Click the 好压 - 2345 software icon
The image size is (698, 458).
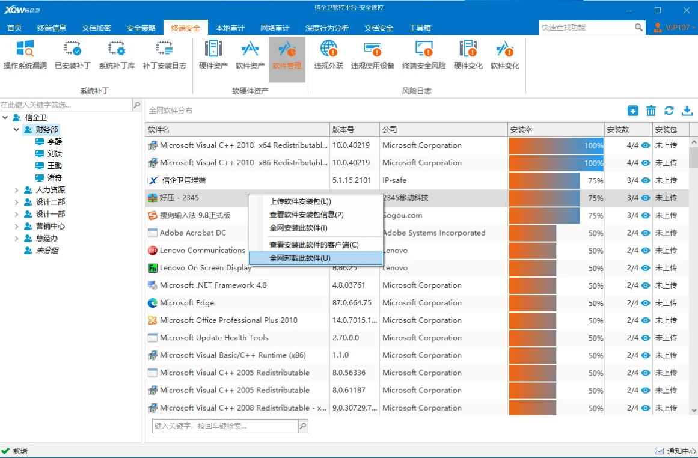pyautogui.click(x=152, y=198)
